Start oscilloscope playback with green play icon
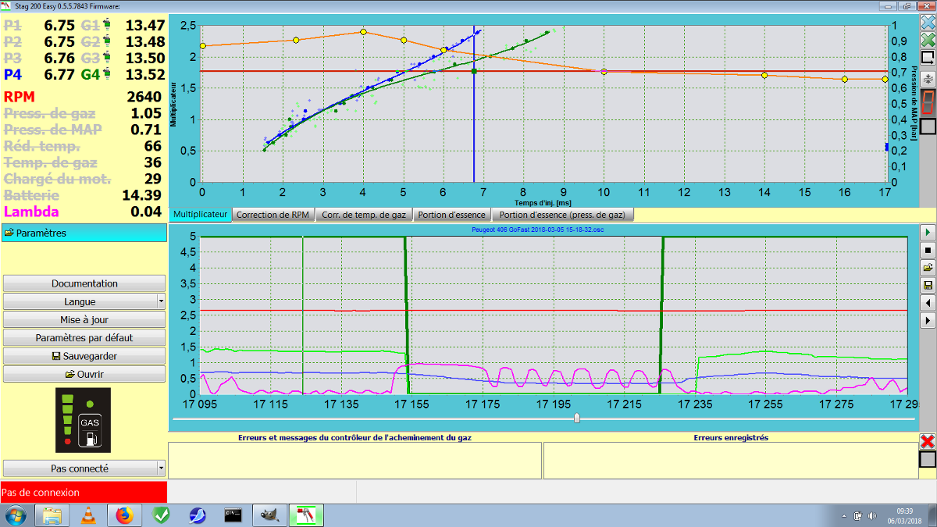The height and width of the screenshot is (527, 937). [928, 233]
